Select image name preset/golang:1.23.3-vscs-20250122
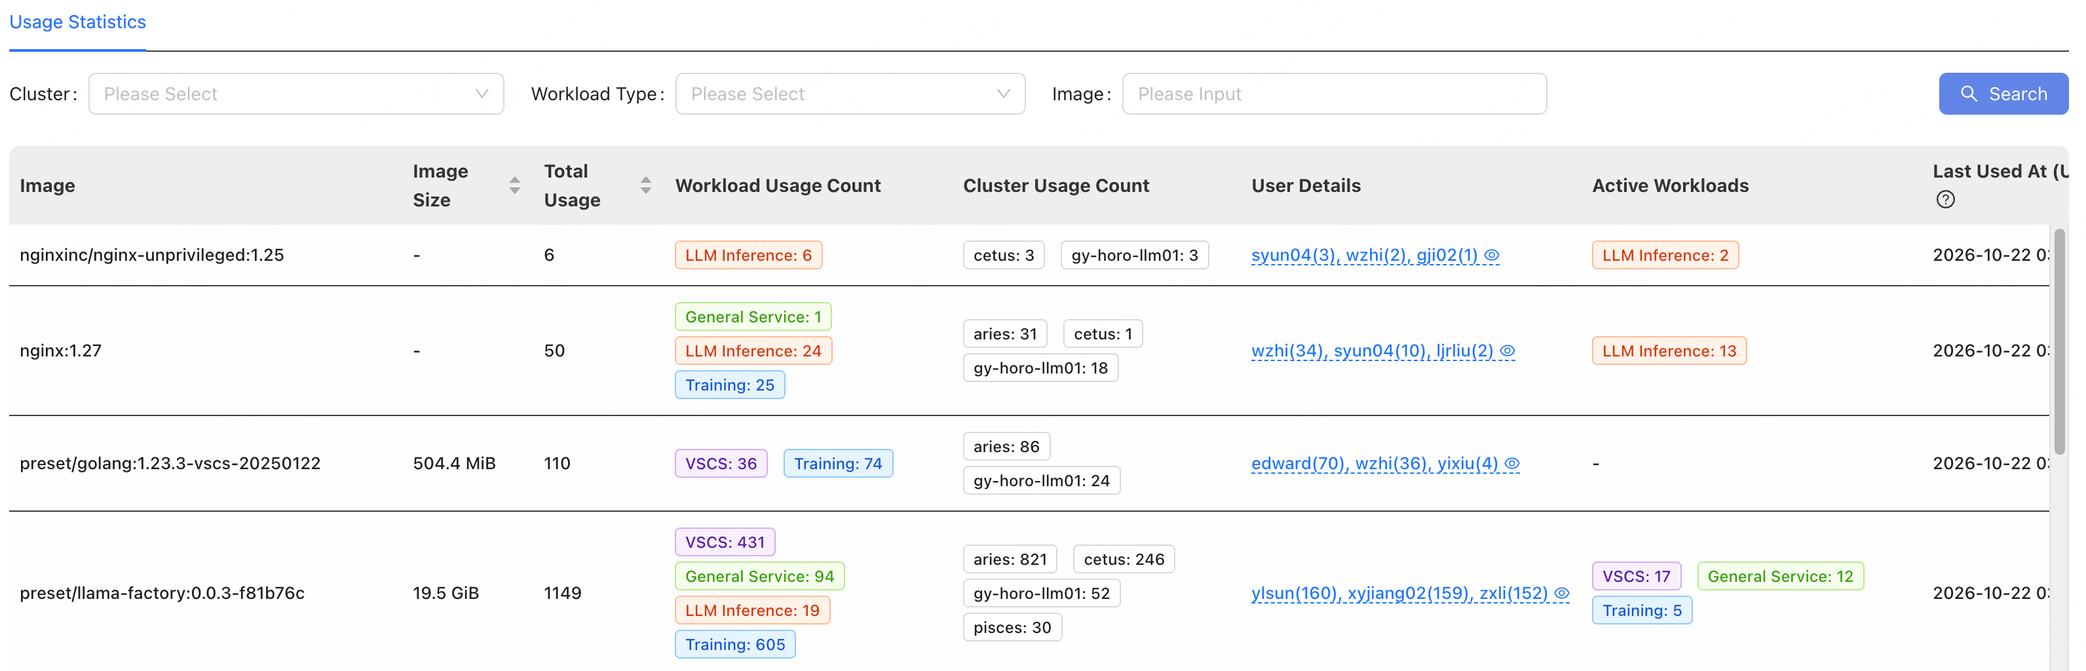Viewport: 2086px width, 671px height. [170, 463]
